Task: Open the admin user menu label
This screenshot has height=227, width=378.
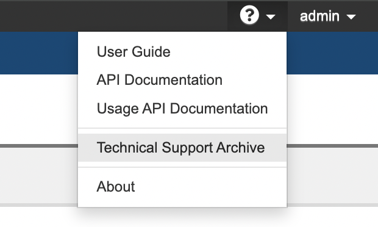Action: tap(319, 16)
